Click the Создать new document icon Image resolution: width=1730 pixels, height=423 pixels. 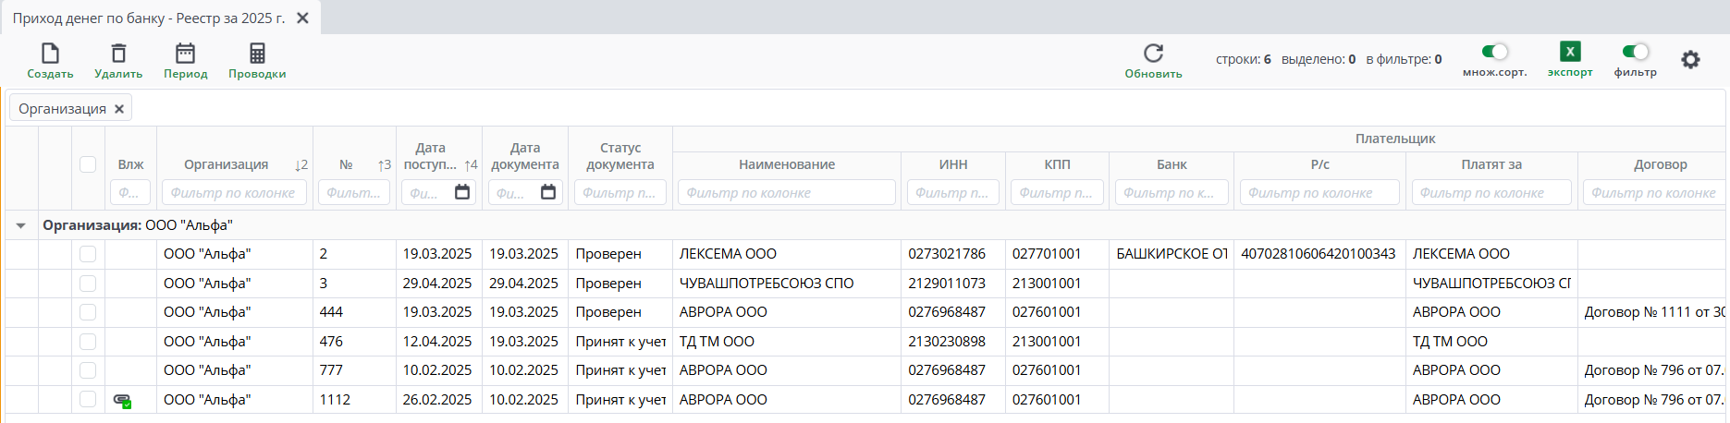(50, 54)
